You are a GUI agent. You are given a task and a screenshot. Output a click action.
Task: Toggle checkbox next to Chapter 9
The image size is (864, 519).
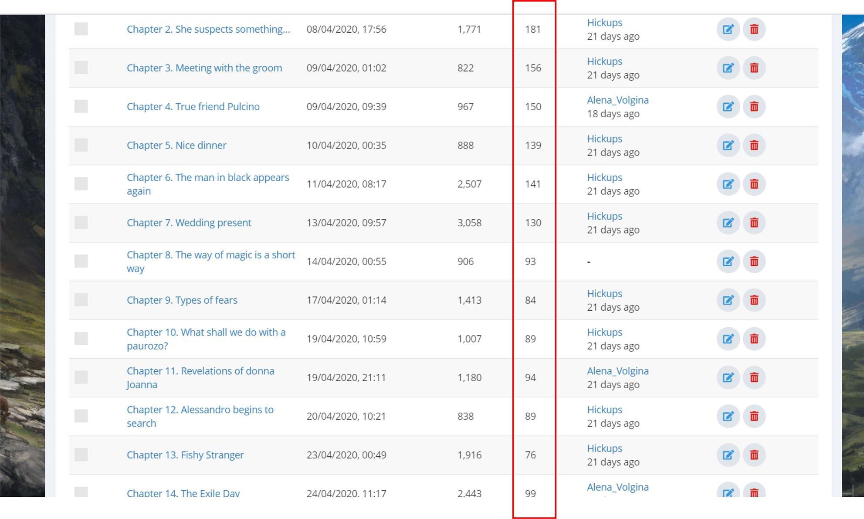(81, 300)
